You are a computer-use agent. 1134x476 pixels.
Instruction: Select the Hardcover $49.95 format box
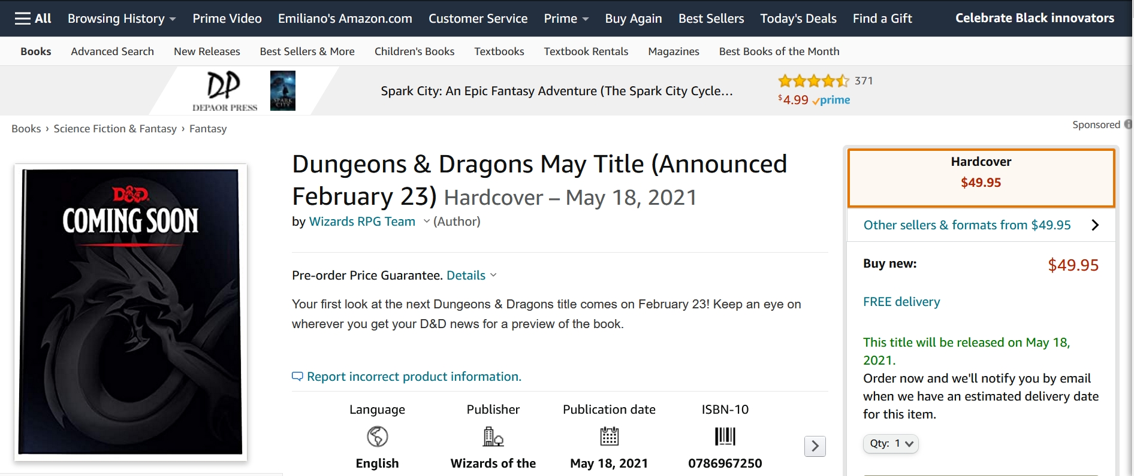pos(981,178)
